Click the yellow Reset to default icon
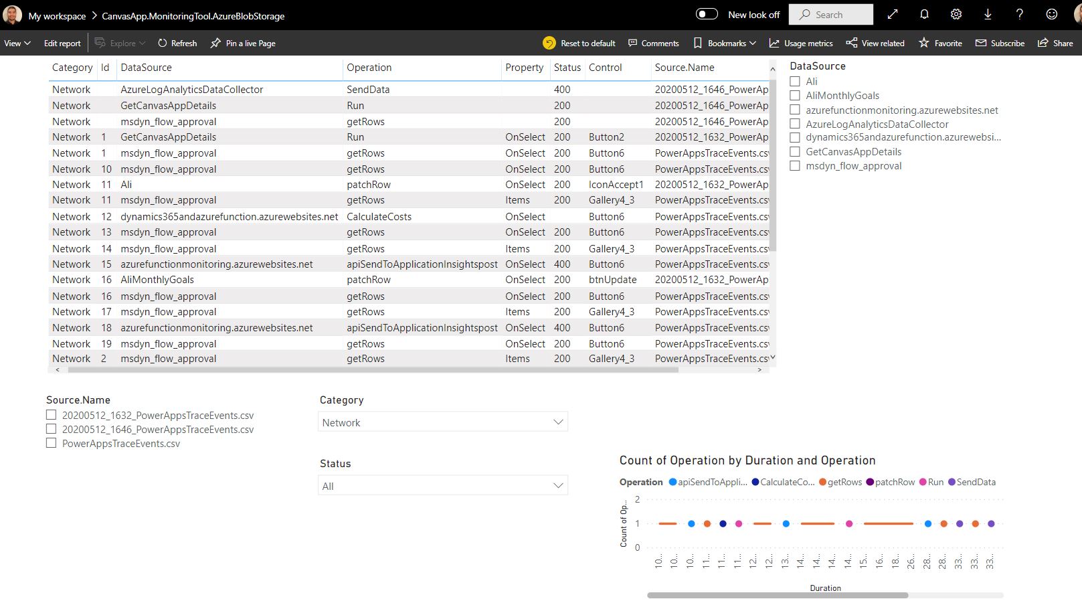The width and height of the screenshot is (1082, 601). tap(549, 43)
